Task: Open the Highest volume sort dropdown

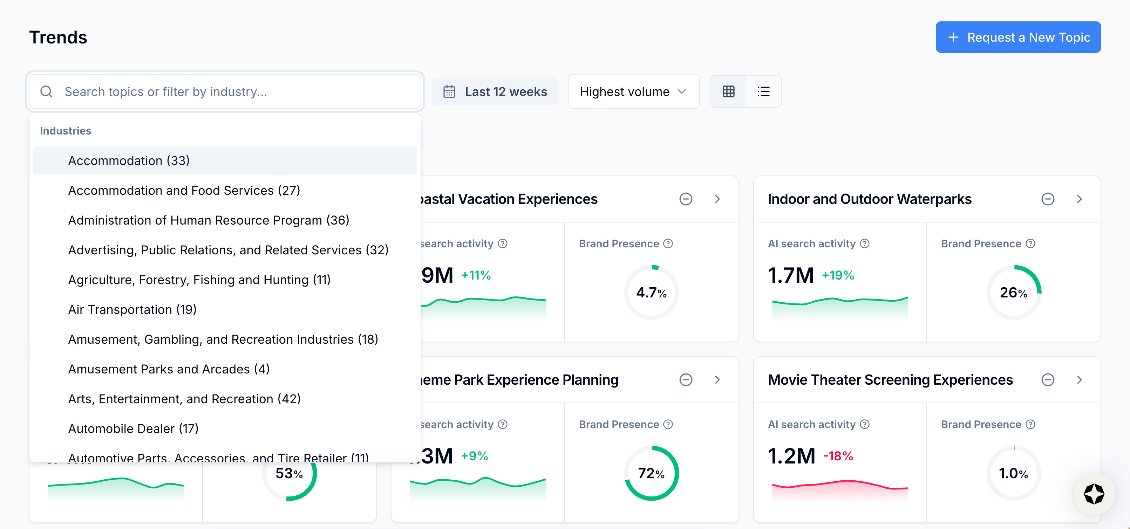Action: (633, 91)
